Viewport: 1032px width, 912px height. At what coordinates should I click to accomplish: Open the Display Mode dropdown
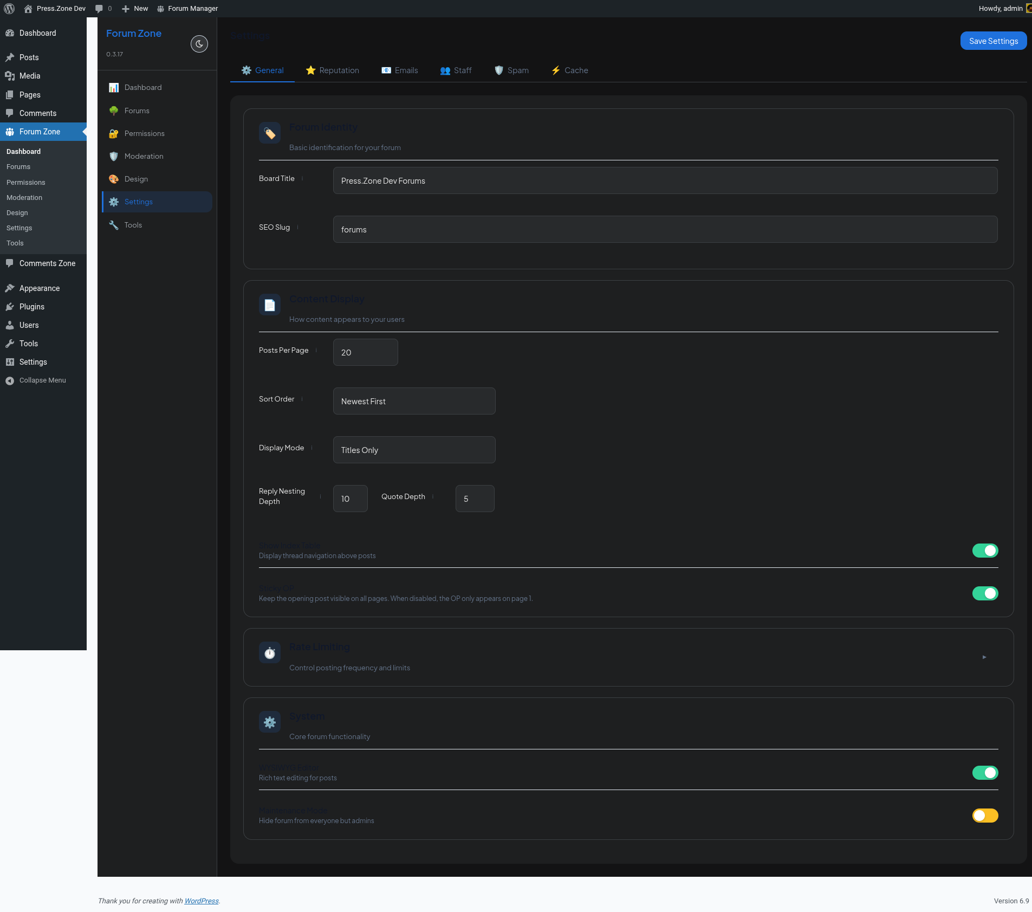(x=414, y=450)
